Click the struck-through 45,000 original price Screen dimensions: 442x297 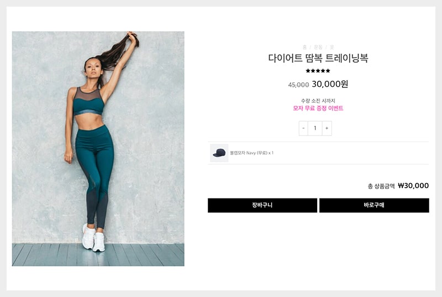pos(298,85)
